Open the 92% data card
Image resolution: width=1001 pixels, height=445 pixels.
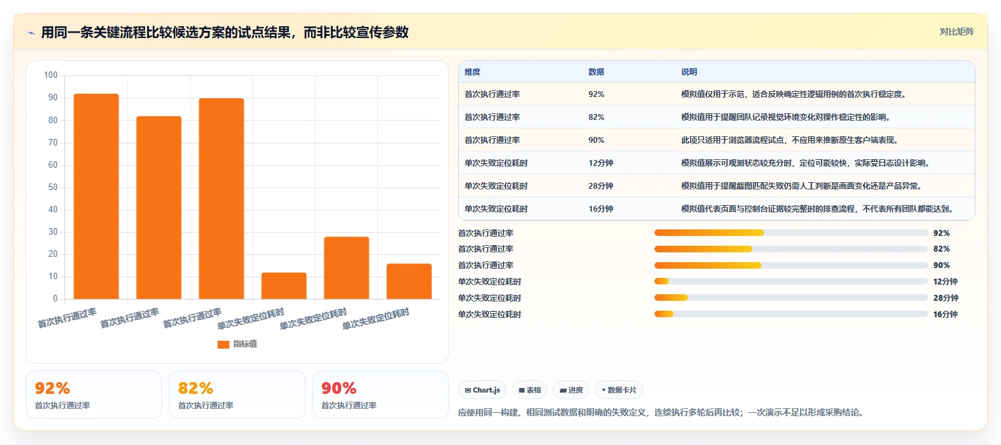click(94, 395)
